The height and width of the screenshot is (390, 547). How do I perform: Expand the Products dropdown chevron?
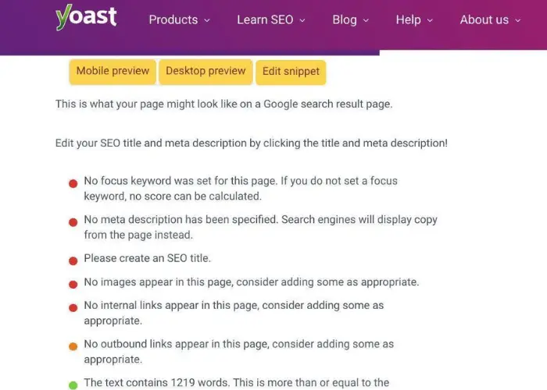point(207,20)
